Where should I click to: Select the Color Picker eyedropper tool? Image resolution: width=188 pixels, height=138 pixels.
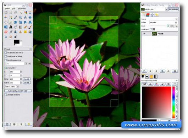tap(16, 17)
